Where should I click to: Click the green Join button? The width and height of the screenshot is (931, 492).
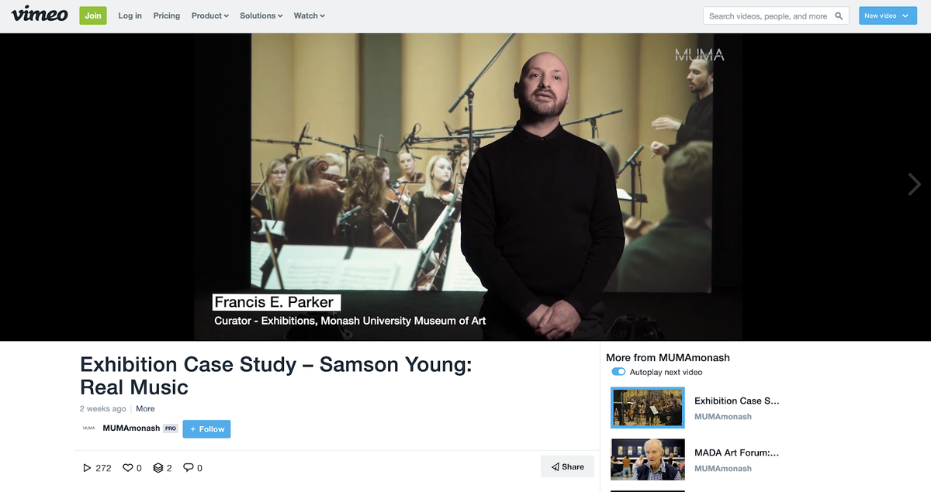coord(93,15)
